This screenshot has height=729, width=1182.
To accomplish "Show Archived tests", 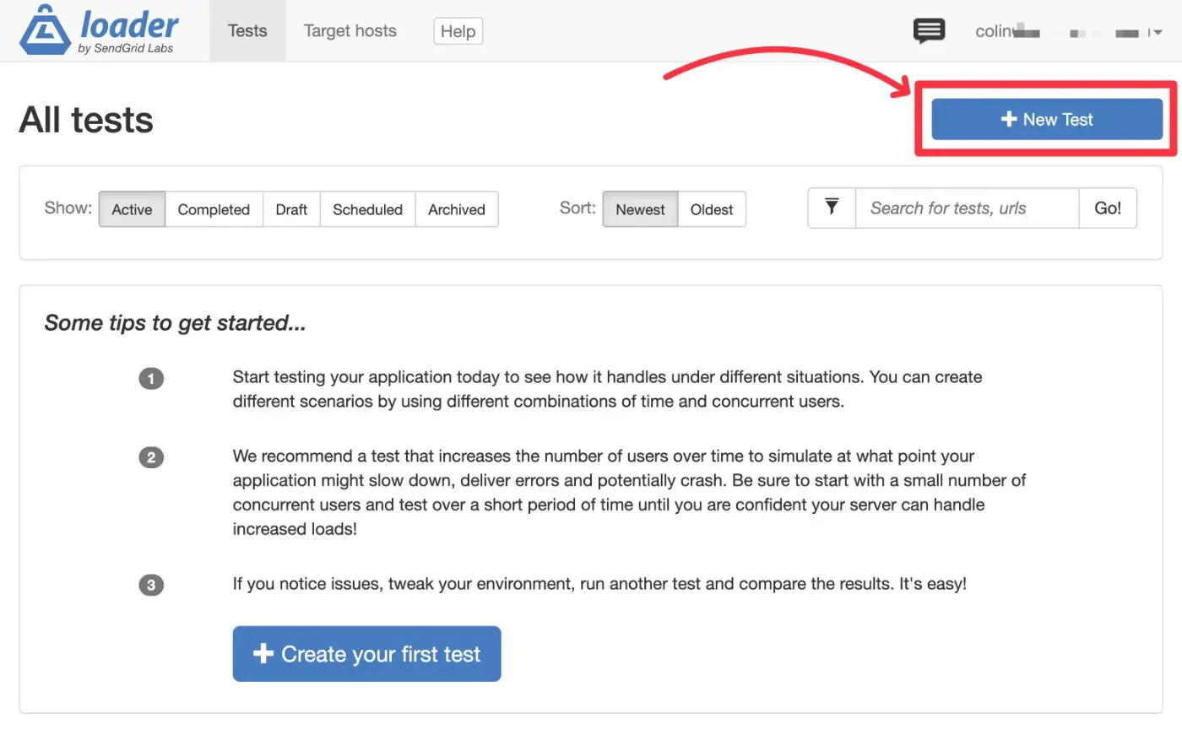I will pos(457,209).
